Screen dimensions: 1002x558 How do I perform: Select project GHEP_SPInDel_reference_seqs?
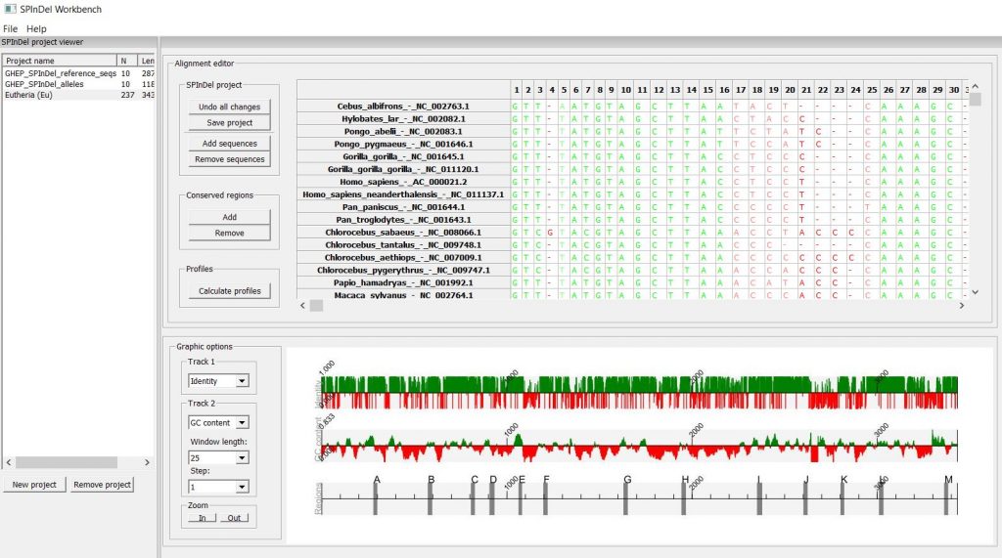pyautogui.click(x=78, y=73)
